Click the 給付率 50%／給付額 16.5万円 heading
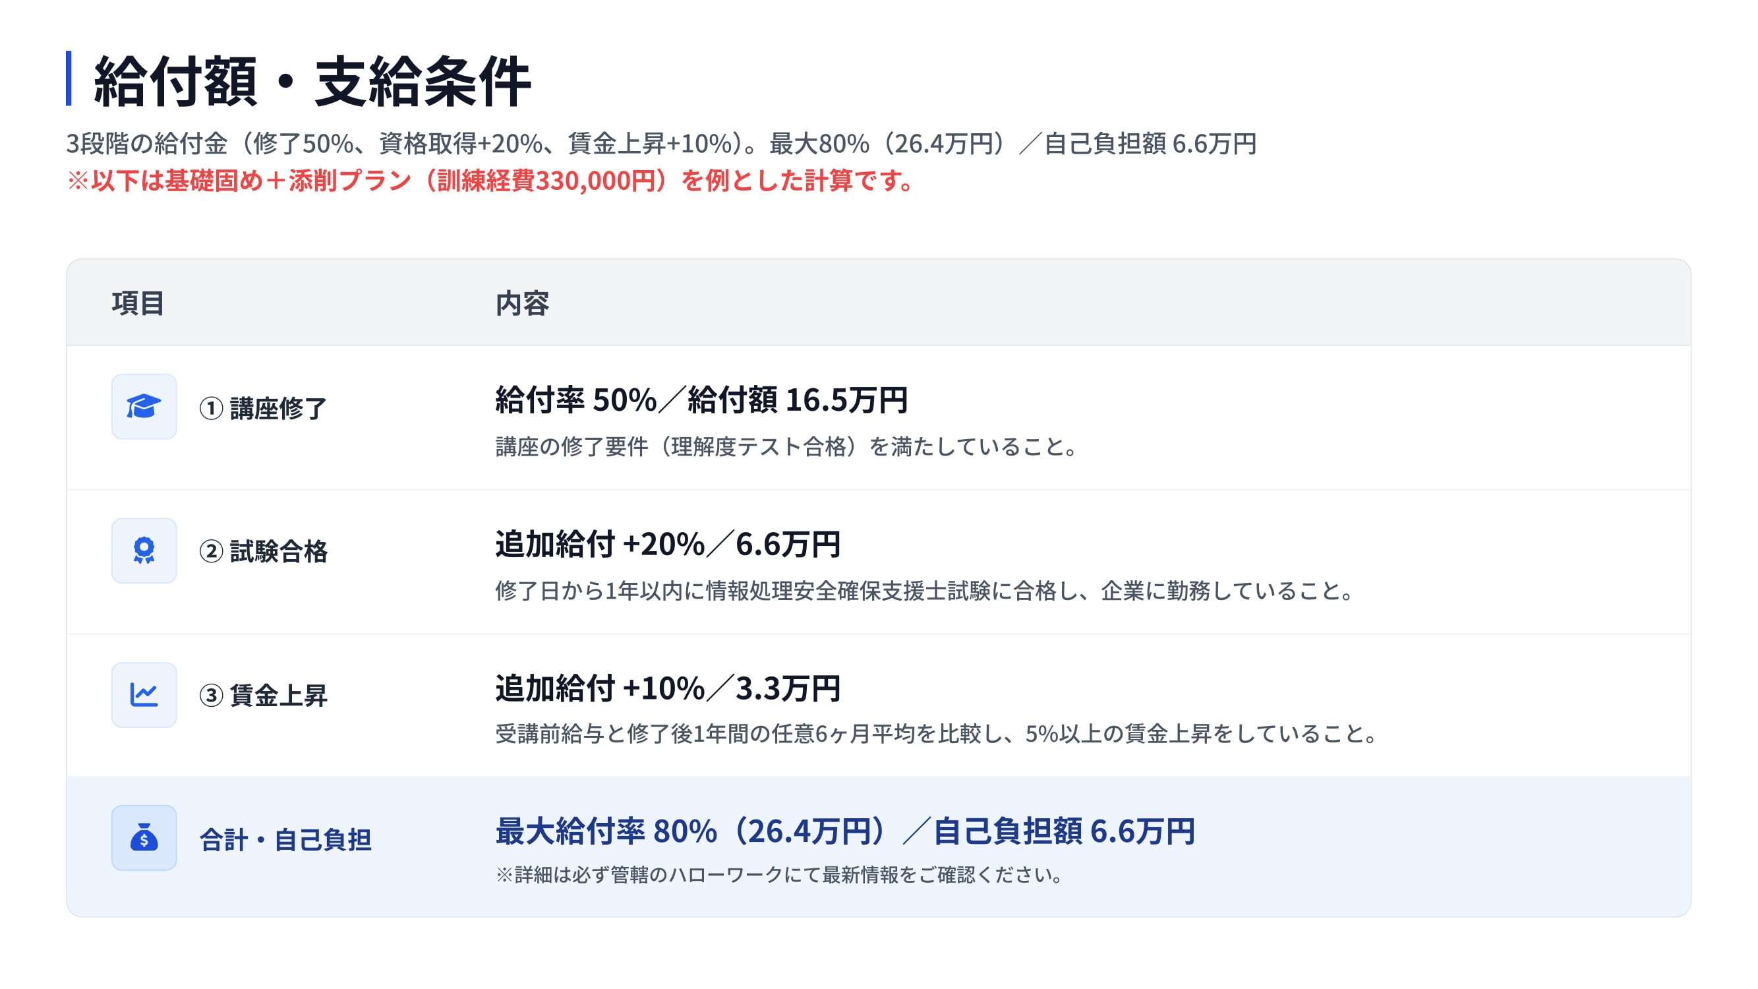The height and width of the screenshot is (989, 1758). click(x=701, y=400)
